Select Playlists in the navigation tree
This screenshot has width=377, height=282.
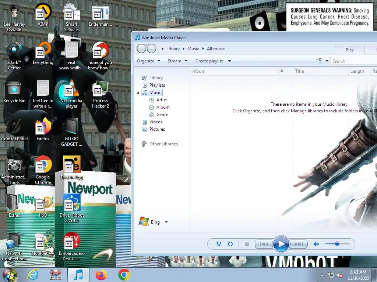pos(154,85)
